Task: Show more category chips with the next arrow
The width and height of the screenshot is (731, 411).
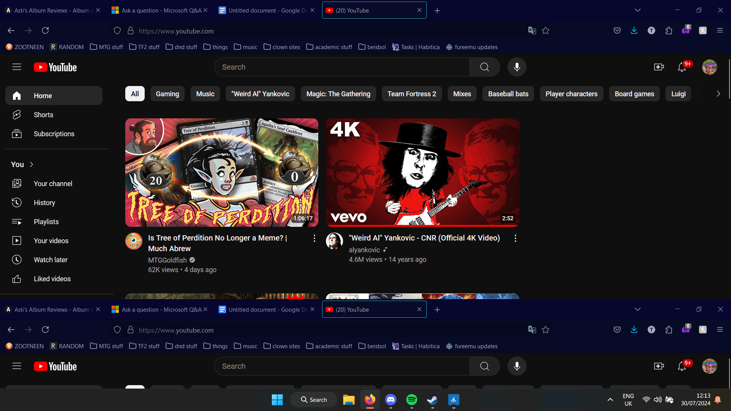Action: [718, 94]
